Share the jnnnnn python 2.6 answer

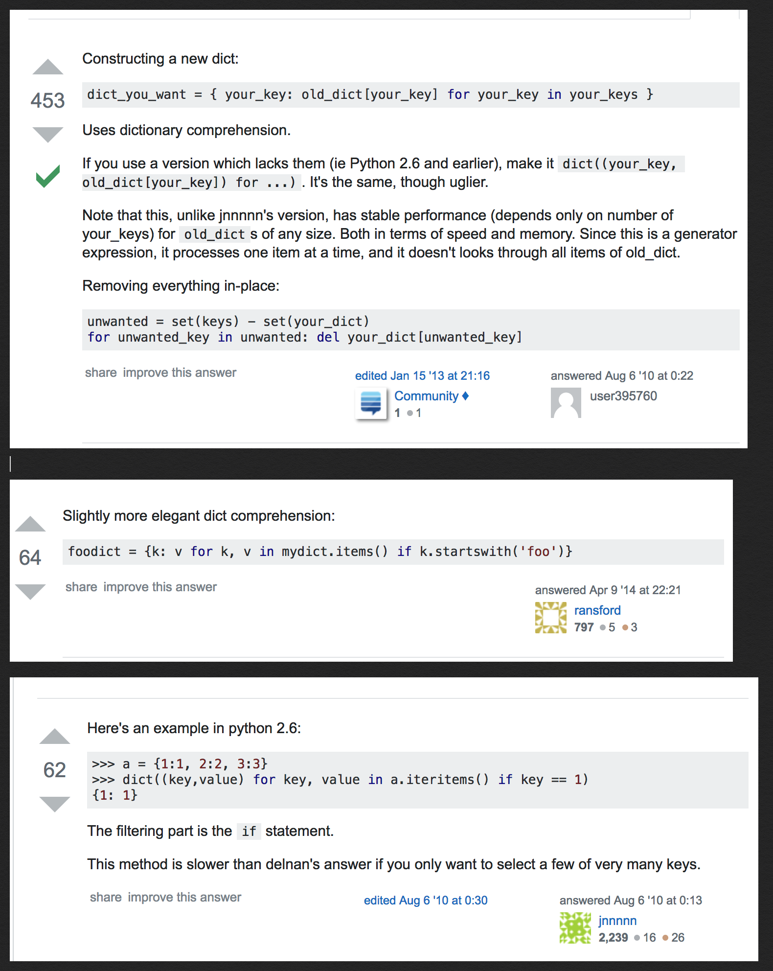[x=106, y=898]
